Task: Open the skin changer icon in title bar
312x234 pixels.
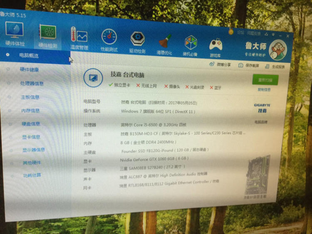Action: point(266,34)
